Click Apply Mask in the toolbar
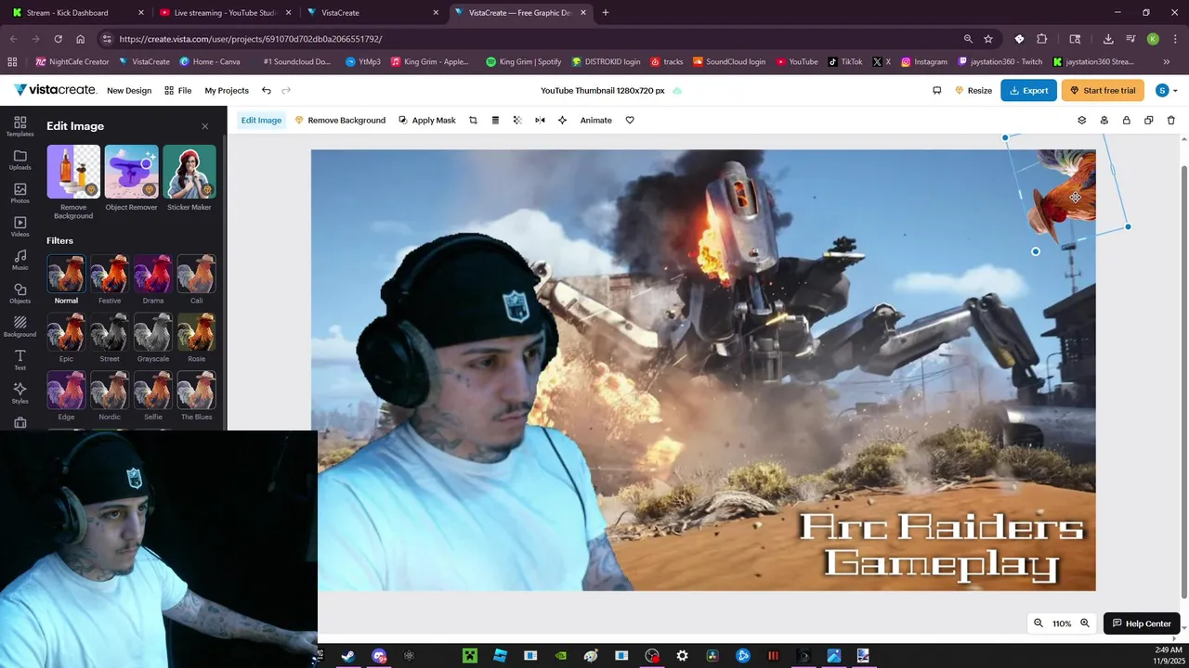1189x668 pixels. (x=427, y=120)
